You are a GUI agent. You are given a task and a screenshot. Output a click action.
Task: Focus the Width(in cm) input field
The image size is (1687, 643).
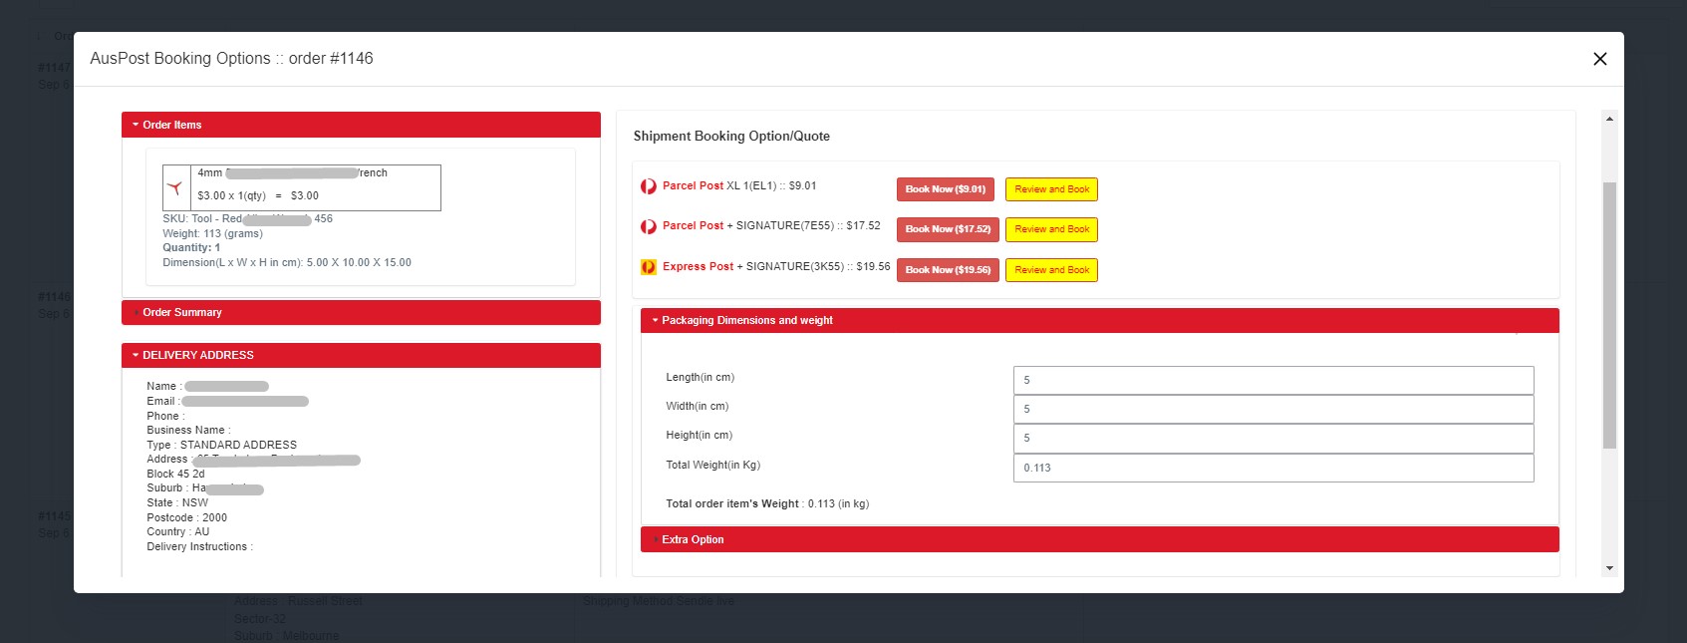1273,409
